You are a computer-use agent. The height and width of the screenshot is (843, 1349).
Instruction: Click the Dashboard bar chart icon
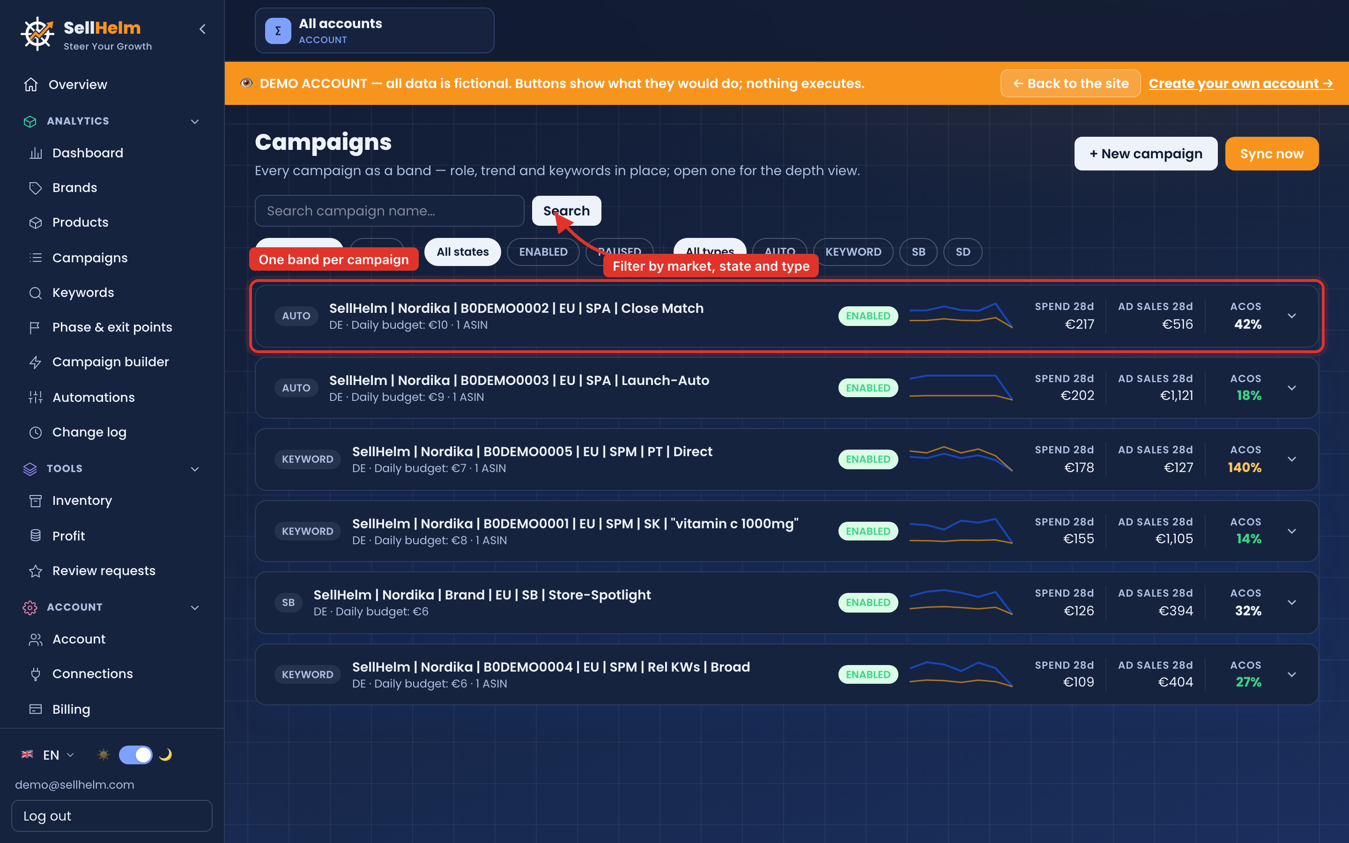pos(36,153)
